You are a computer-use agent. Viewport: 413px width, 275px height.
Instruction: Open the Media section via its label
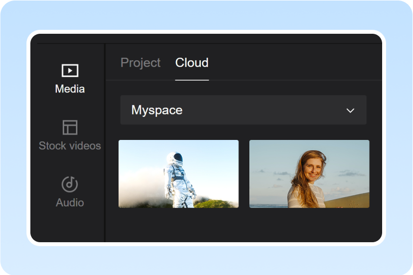point(70,89)
